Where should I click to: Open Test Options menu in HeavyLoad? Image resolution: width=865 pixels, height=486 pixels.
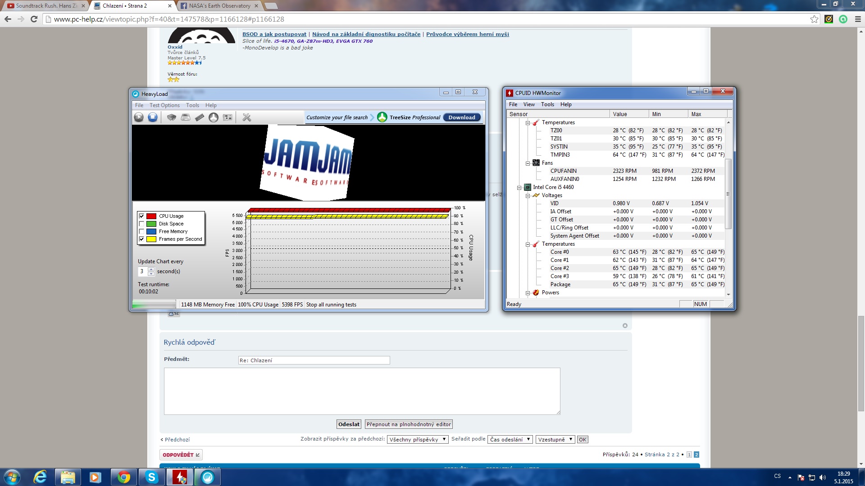164,105
